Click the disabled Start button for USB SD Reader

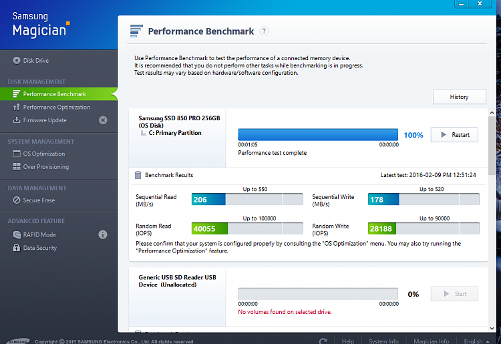pos(454,294)
